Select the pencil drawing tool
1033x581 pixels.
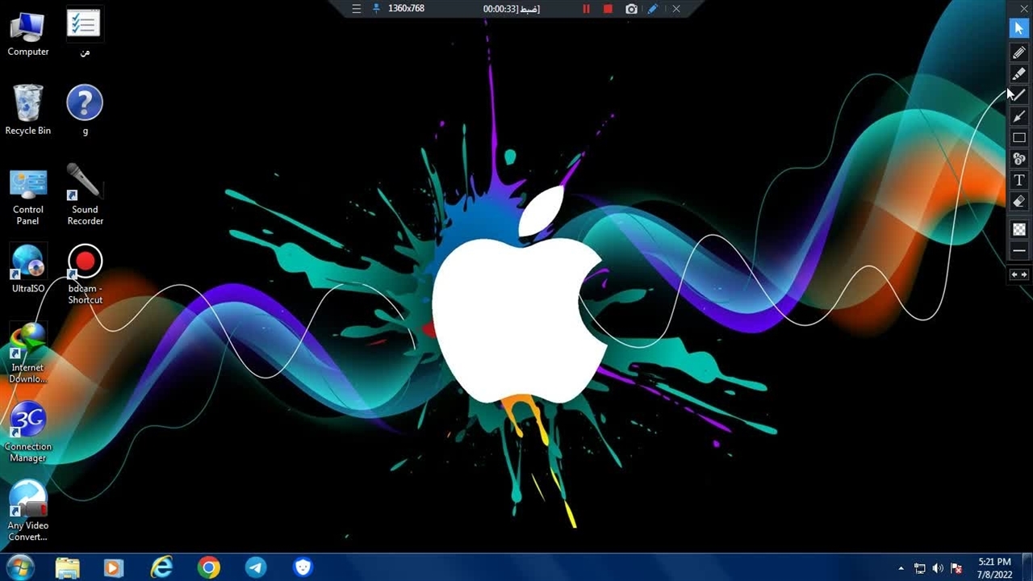tap(1018, 52)
